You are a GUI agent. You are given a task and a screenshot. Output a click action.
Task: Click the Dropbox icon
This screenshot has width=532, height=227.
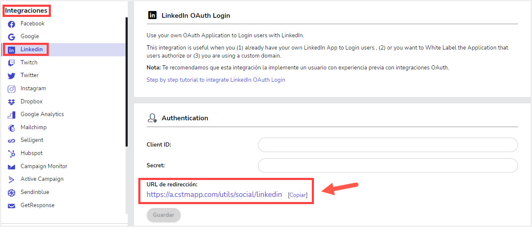11,102
